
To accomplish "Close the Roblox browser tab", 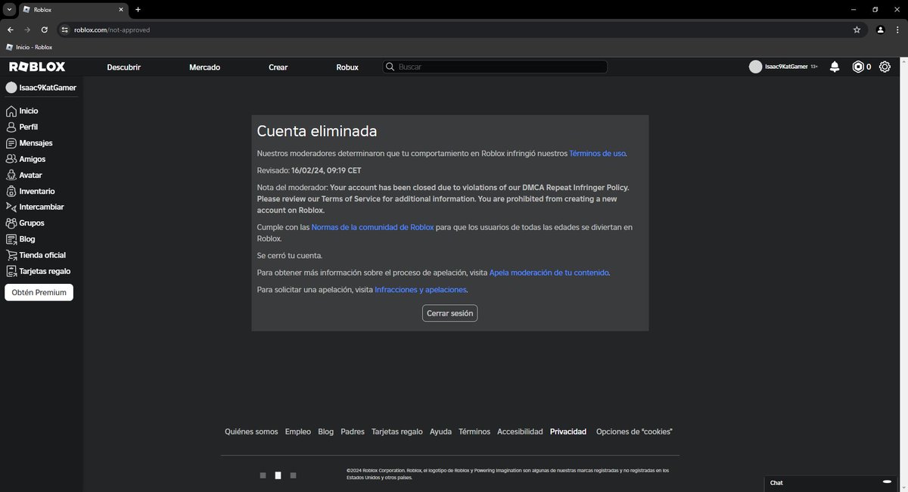I will pyautogui.click(x=121, y=9).
